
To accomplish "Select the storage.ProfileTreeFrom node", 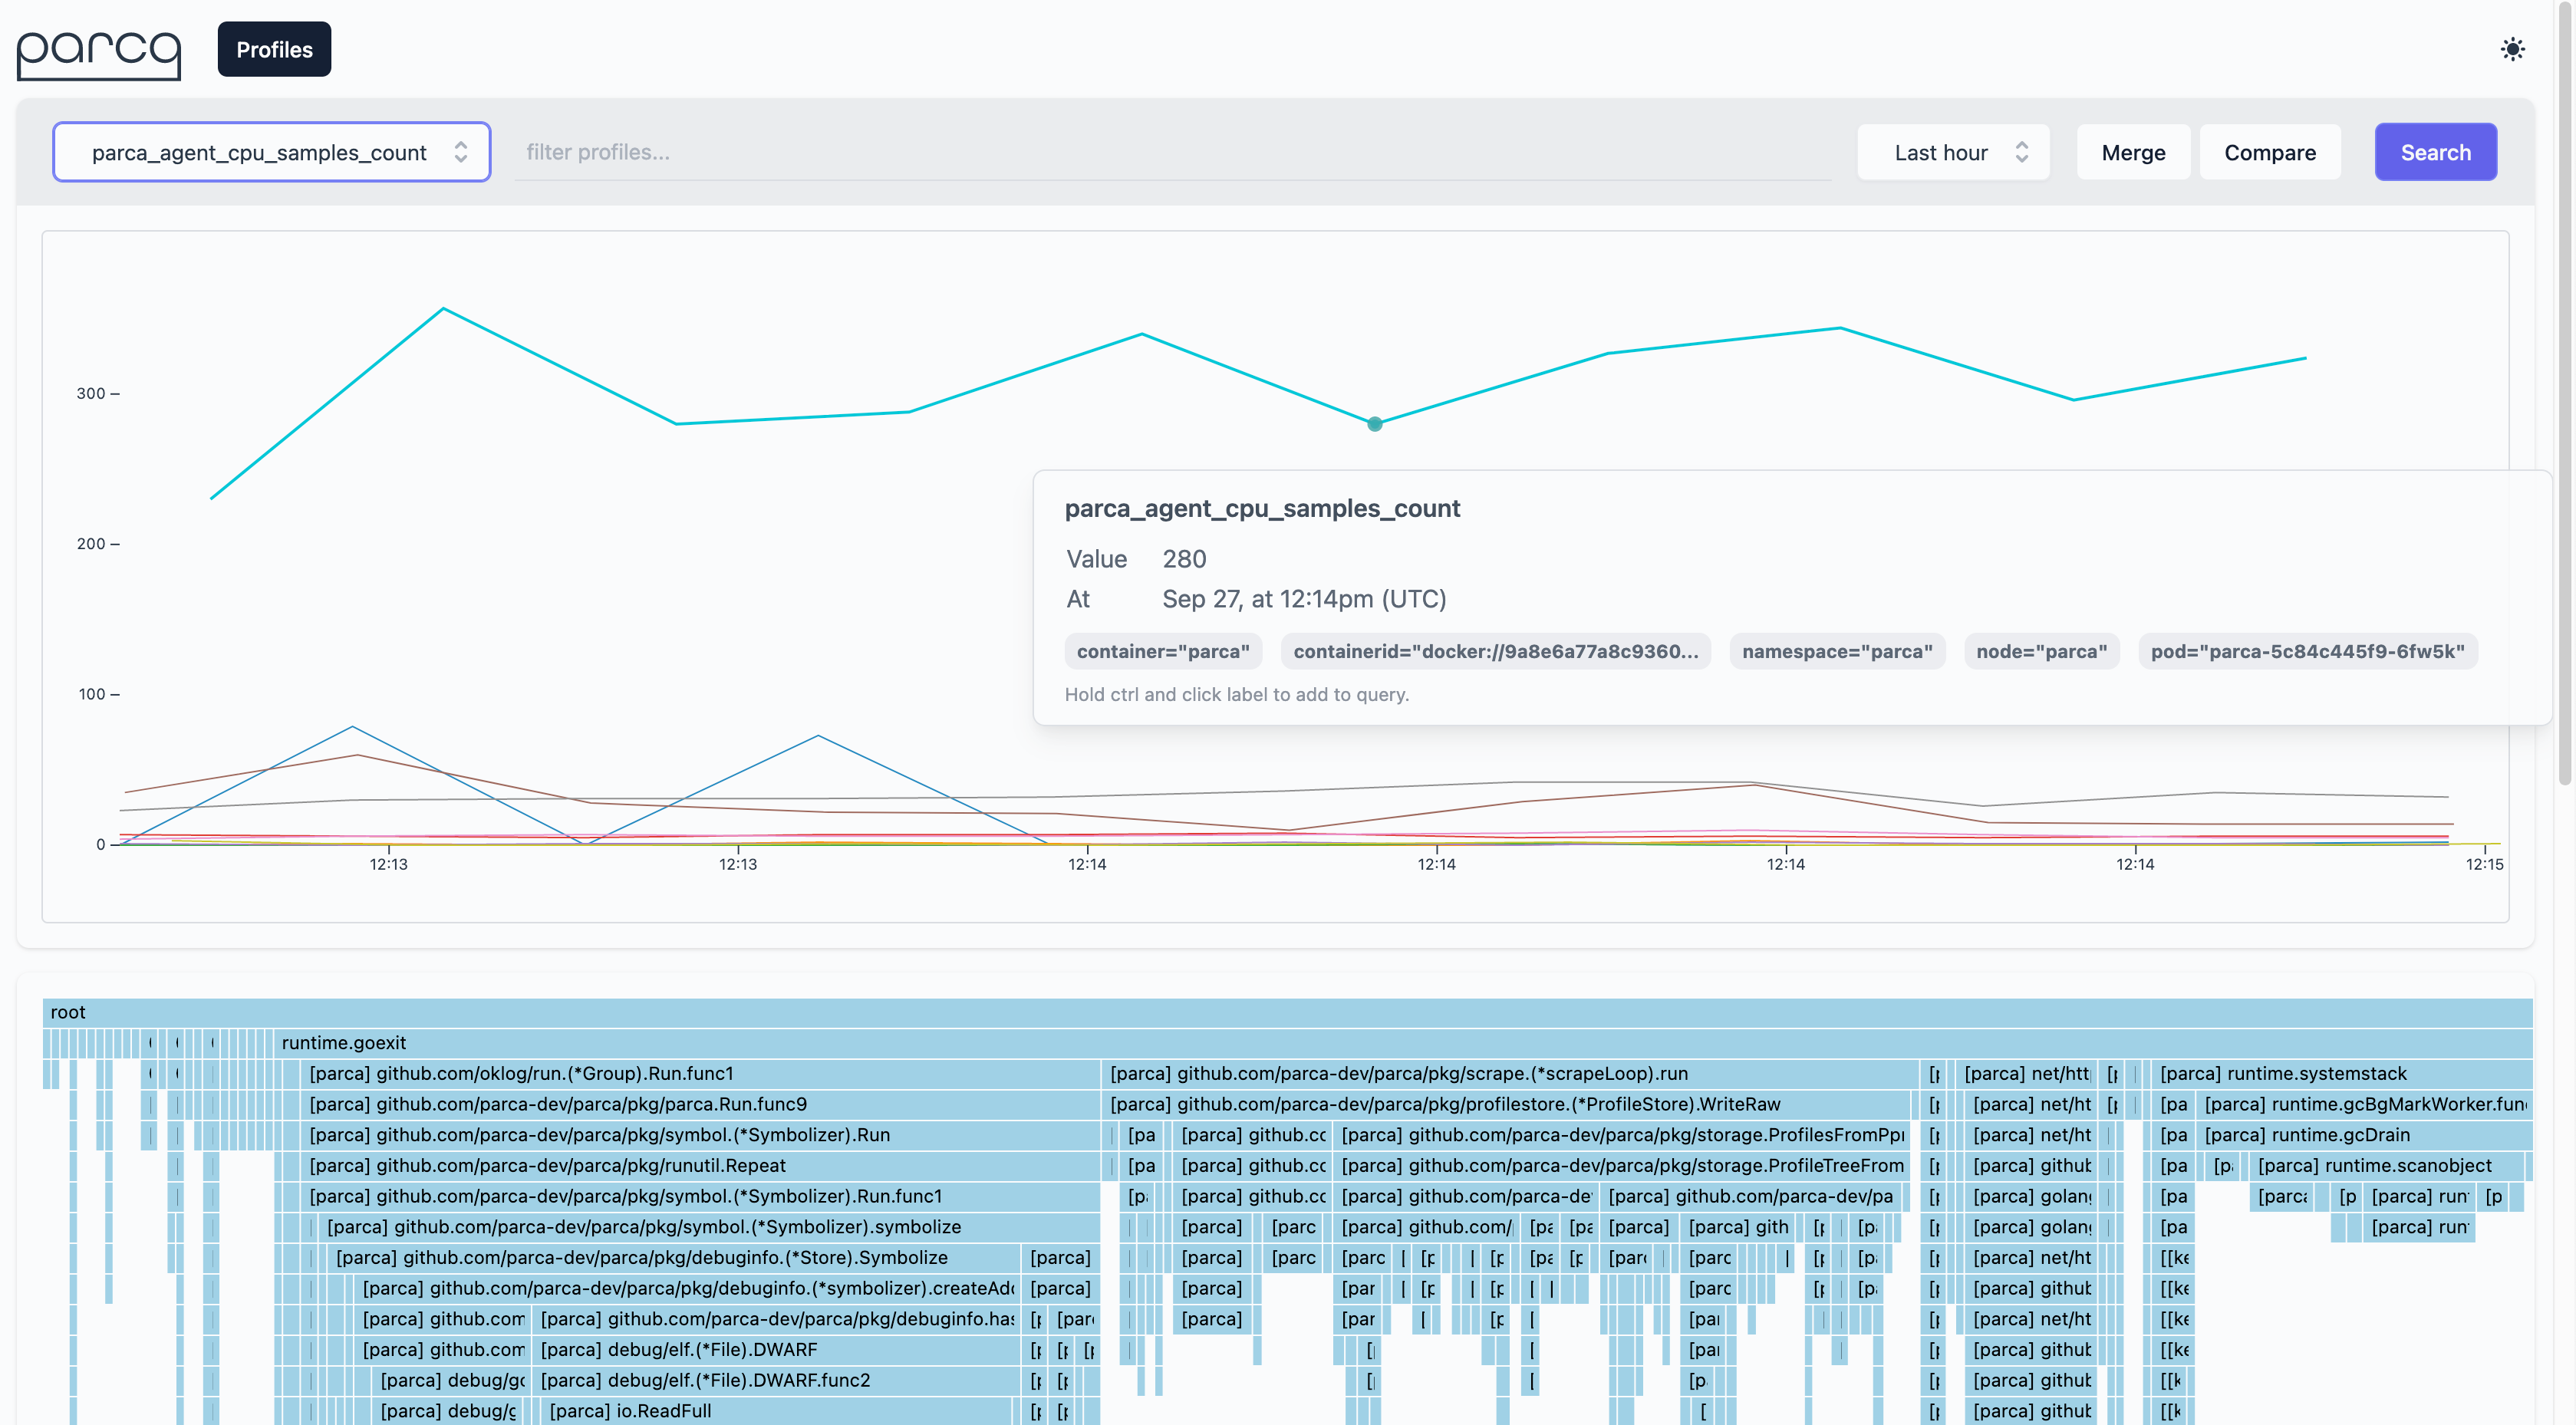I will (x=1621, y=1165).
